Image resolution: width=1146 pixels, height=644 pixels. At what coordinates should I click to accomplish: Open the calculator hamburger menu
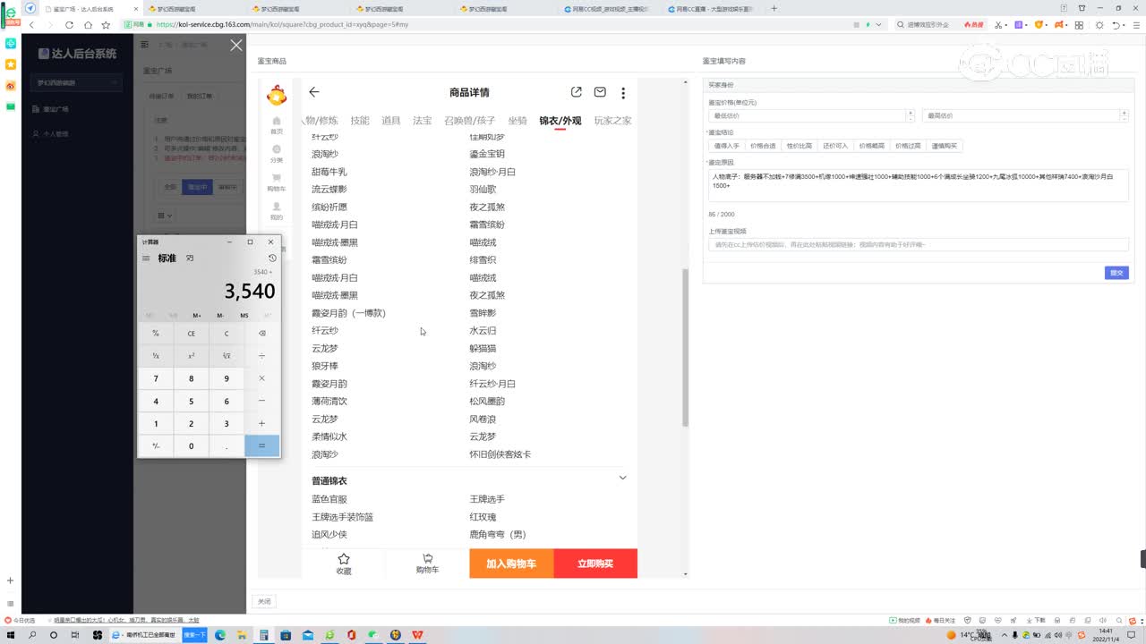coord(146,258)
